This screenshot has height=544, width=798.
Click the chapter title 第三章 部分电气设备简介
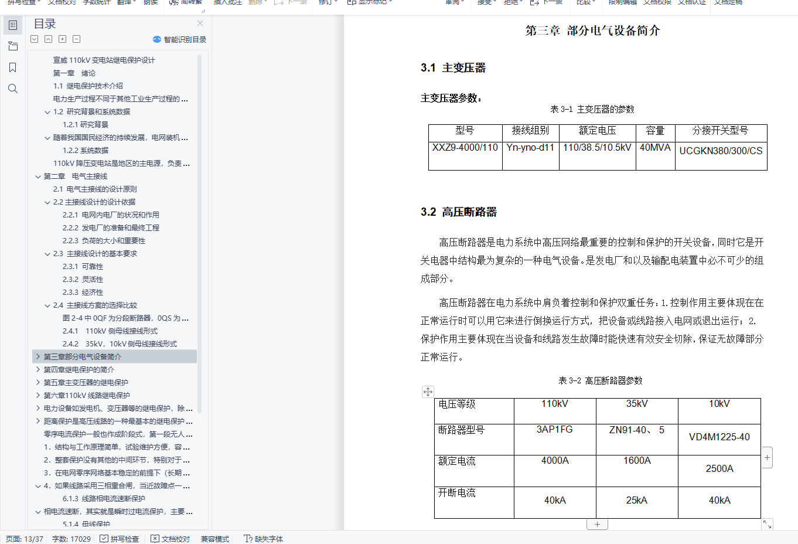593,31
